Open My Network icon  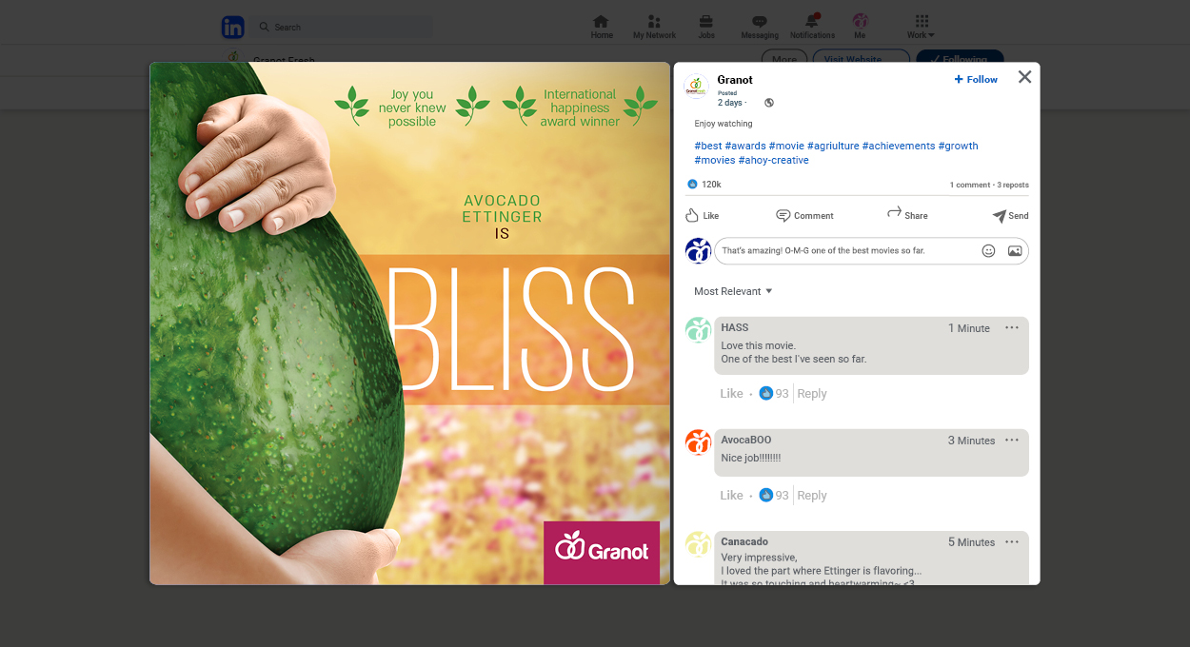tap(654, 22)
